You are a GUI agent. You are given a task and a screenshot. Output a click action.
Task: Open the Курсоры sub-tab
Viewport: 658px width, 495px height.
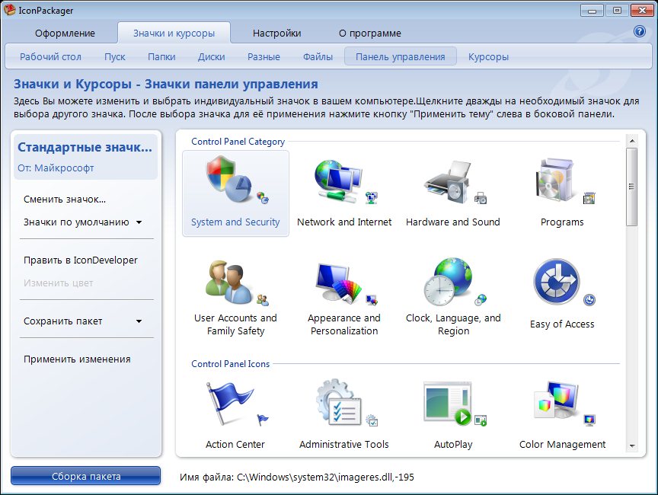(488, 57)
